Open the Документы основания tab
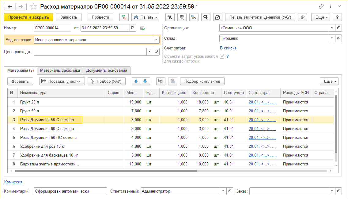The height and width of the screenshot is (199, 348). (x=107, y=70)
